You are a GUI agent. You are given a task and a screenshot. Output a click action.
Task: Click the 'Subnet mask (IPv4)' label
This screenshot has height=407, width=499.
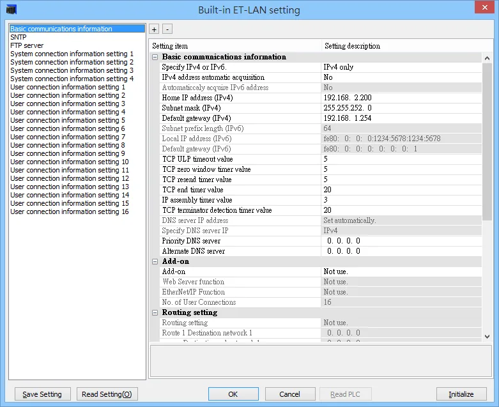(191, 108)
